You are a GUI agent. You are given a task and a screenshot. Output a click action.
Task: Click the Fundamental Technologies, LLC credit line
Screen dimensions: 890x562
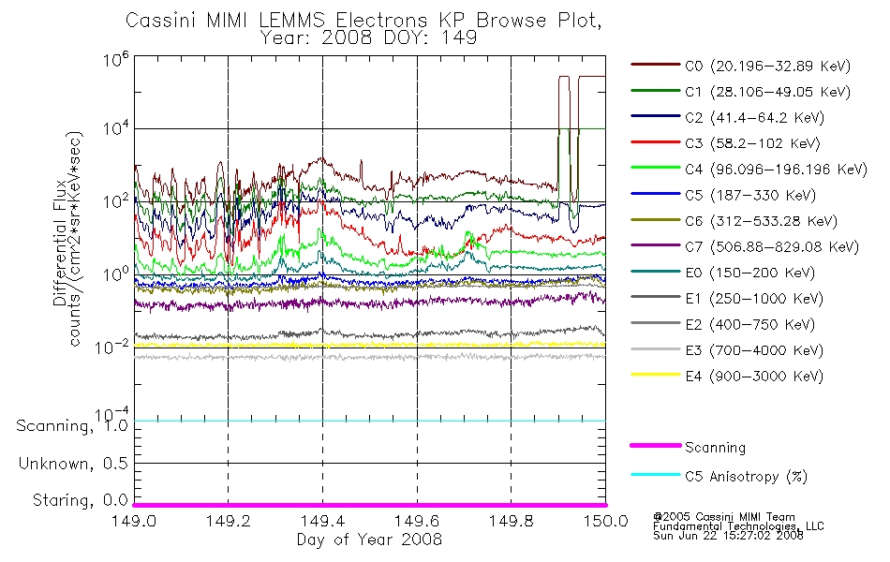coord(738,526)
